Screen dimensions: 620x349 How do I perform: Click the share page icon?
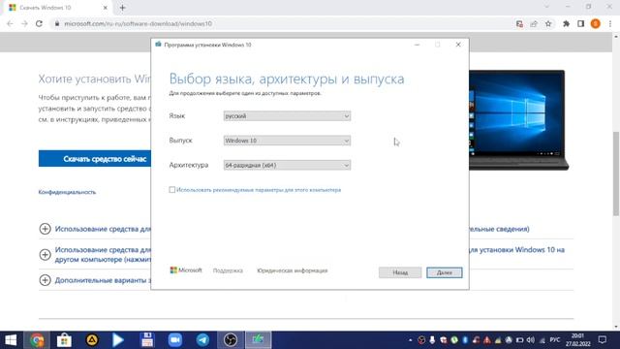pyautogui.click(x=534, y=23)
